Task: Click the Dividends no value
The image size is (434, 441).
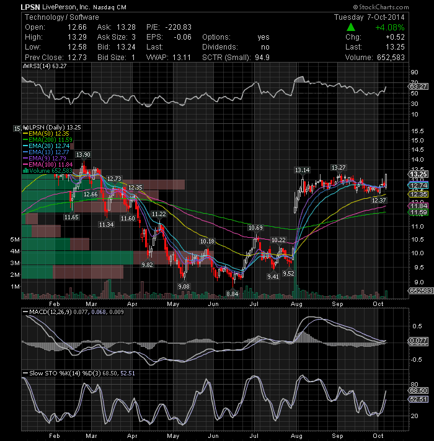Action: point(265,47)
